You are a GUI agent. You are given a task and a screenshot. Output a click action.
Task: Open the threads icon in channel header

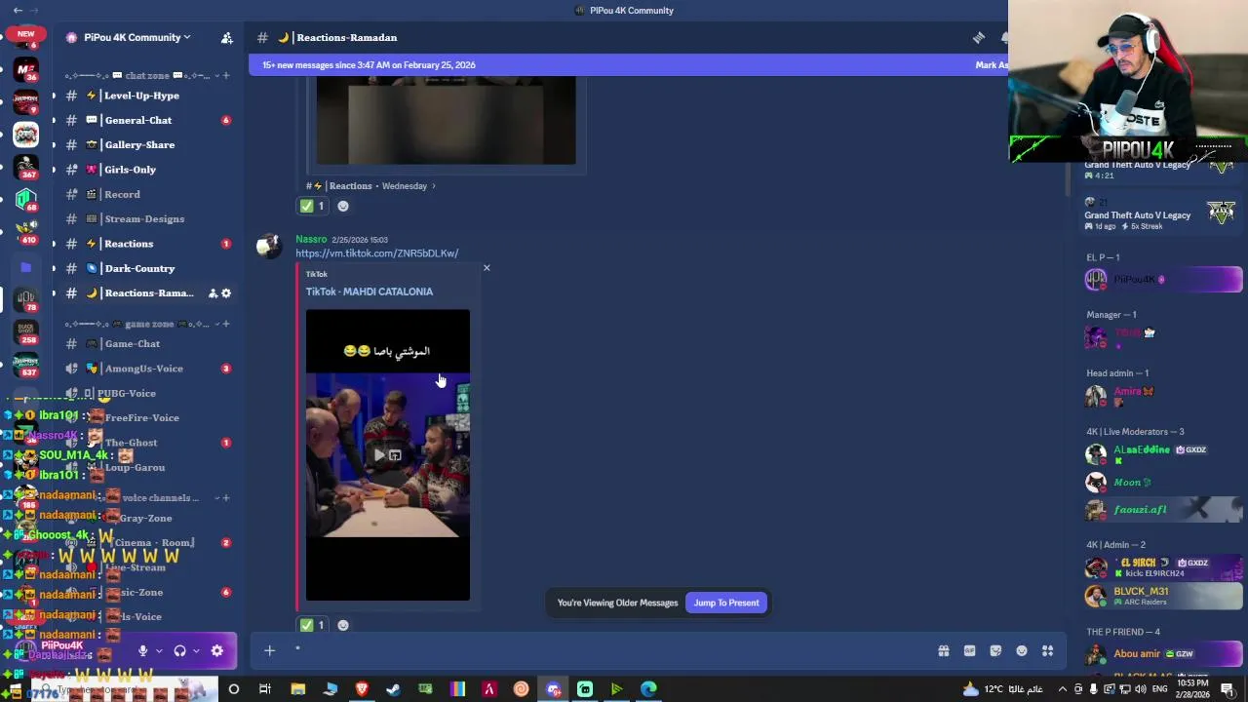pyautogui.click(x=979, y=37)
